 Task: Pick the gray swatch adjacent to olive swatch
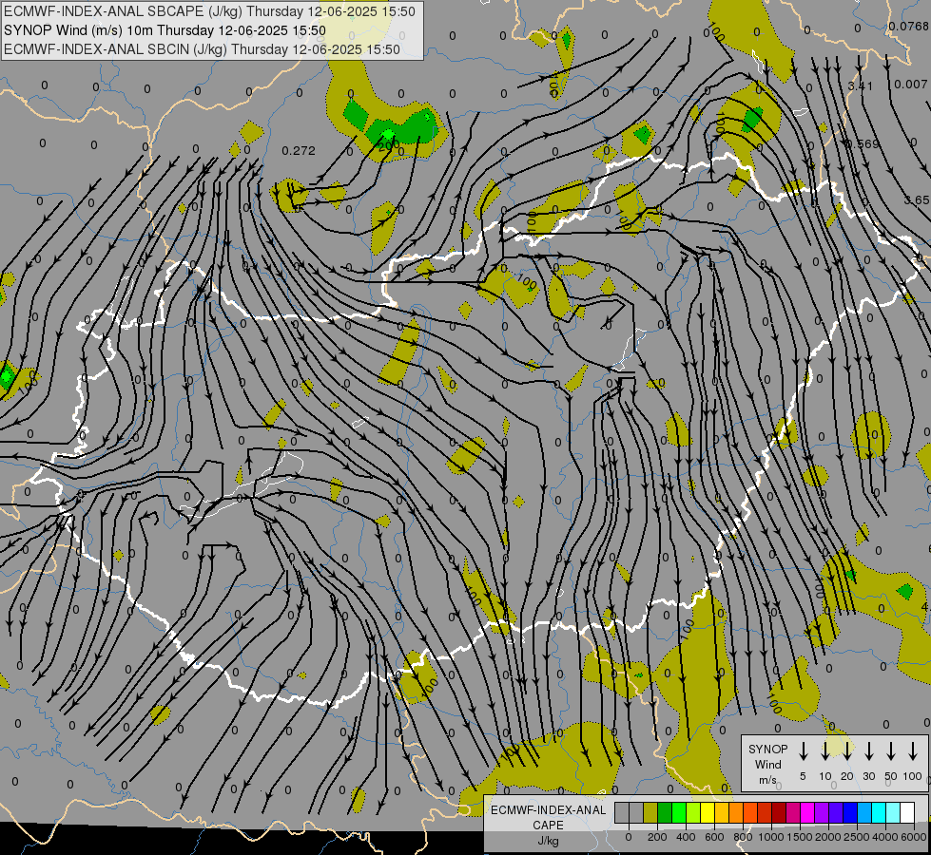[636, 812]
